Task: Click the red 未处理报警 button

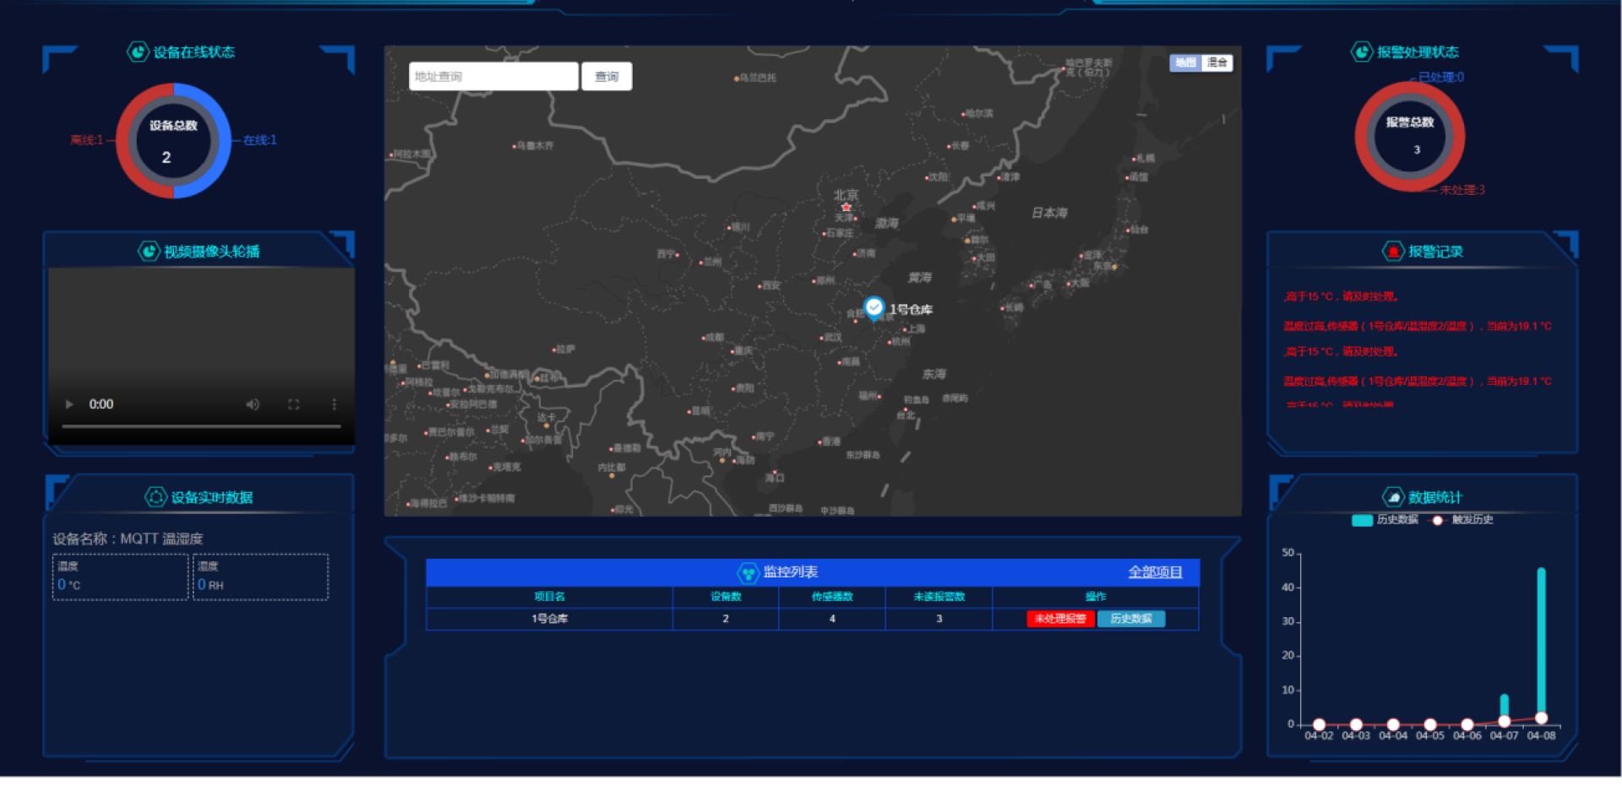Action: pyautogui.click(x=1060, y=619)
